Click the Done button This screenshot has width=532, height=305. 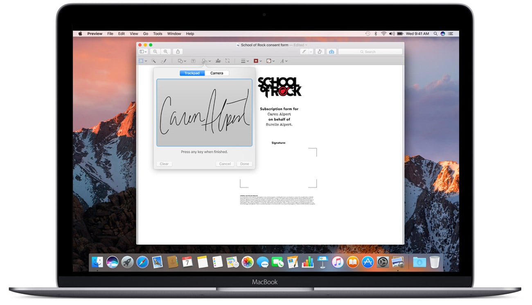tap(245, 164)
